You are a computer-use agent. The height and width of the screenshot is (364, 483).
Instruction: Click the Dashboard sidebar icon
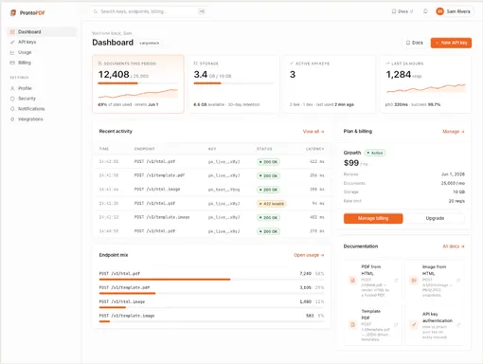click(12, 32)
